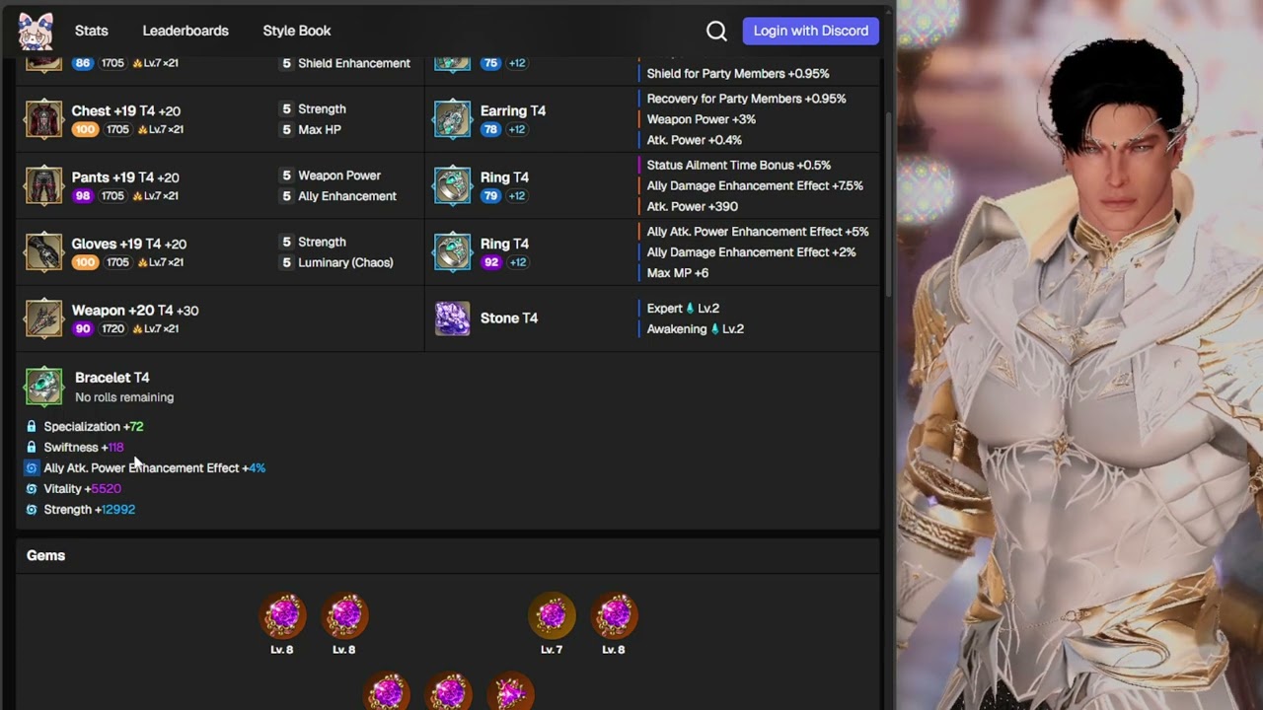Click 'No rolls remaining' text
The width and height of the screenshot is (1263, 710).
click(x=124, y=397)
